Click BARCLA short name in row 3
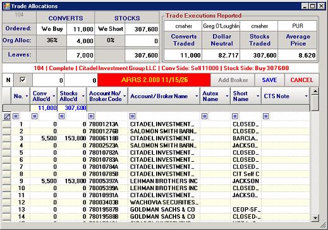Image resolution: width=328 pixels, height=230 pixels. pos(245,138)
